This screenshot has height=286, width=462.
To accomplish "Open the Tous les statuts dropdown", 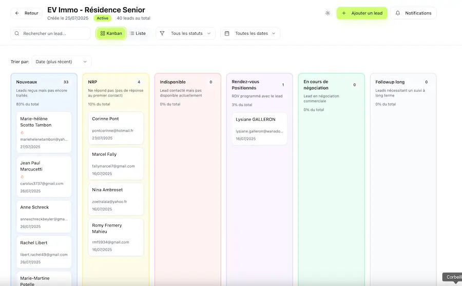I will click(x=186, y=33).
